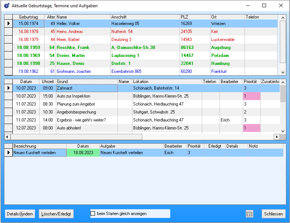Click the calendar grid icon beside Schliessen
This screenshot has width=290, height=223.
pos(249,214)
